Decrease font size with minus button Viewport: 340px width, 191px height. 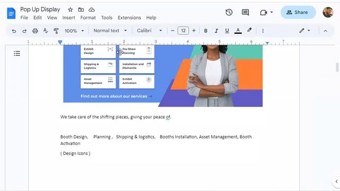[x=172, y=31]
